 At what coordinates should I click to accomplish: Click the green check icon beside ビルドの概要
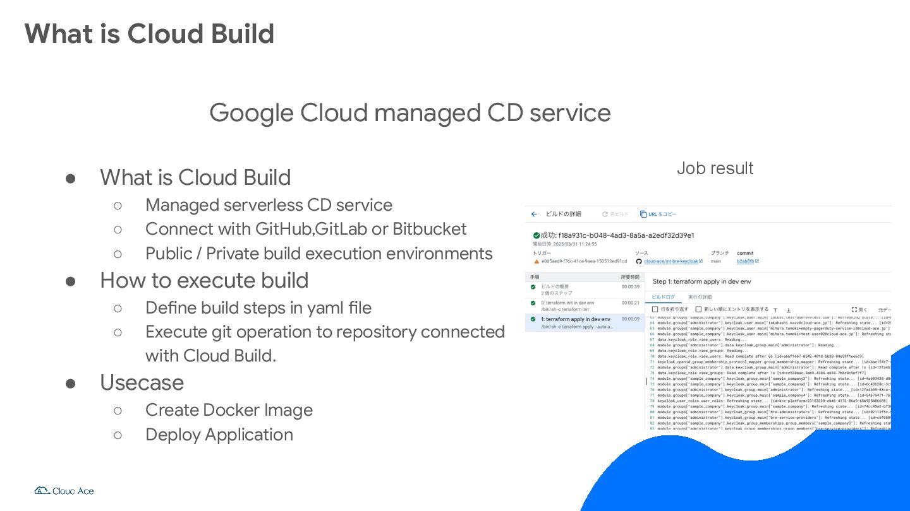click(533, 287)
